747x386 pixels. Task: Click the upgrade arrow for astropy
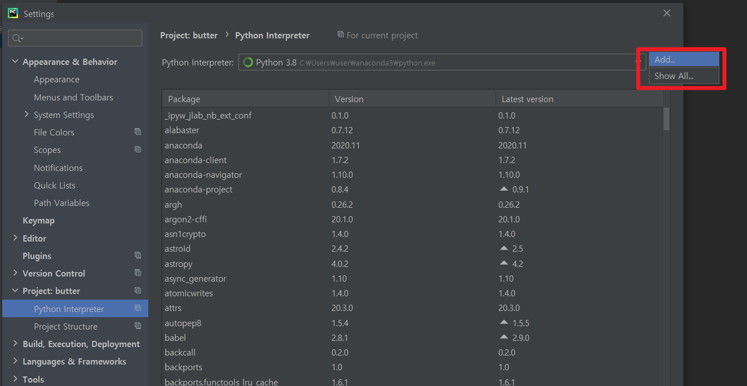coord(504,264)
